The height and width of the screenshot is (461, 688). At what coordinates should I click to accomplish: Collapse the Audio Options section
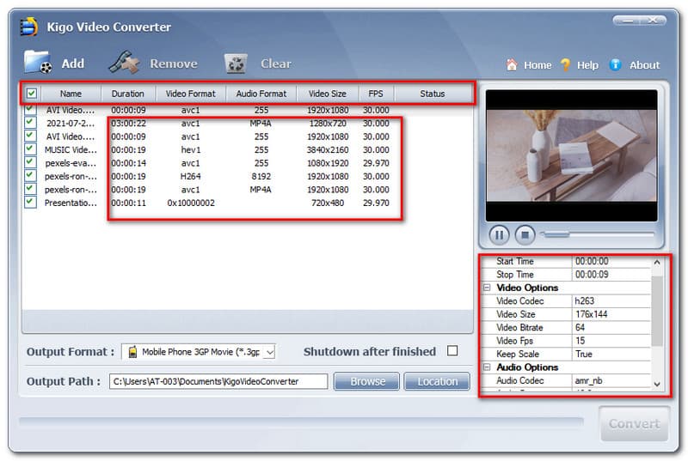pyautogui.click(x=488, y=367)
